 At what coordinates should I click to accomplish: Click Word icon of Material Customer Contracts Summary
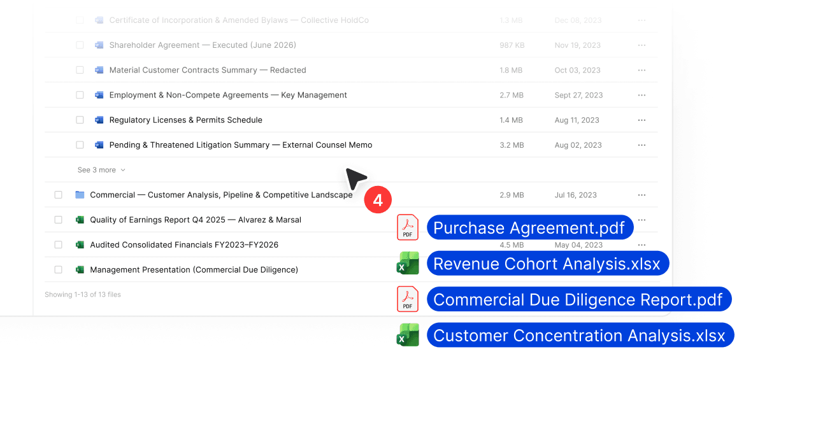(99, 70)
